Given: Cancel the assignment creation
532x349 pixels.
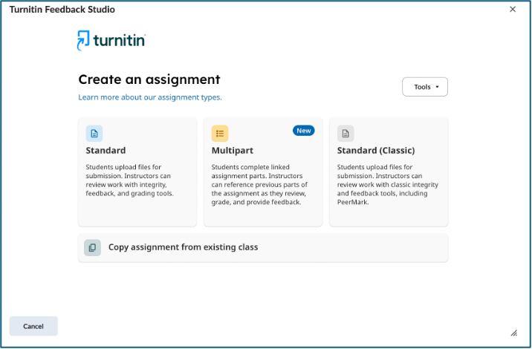Looking at the screenshot, I should pos(33,326).
